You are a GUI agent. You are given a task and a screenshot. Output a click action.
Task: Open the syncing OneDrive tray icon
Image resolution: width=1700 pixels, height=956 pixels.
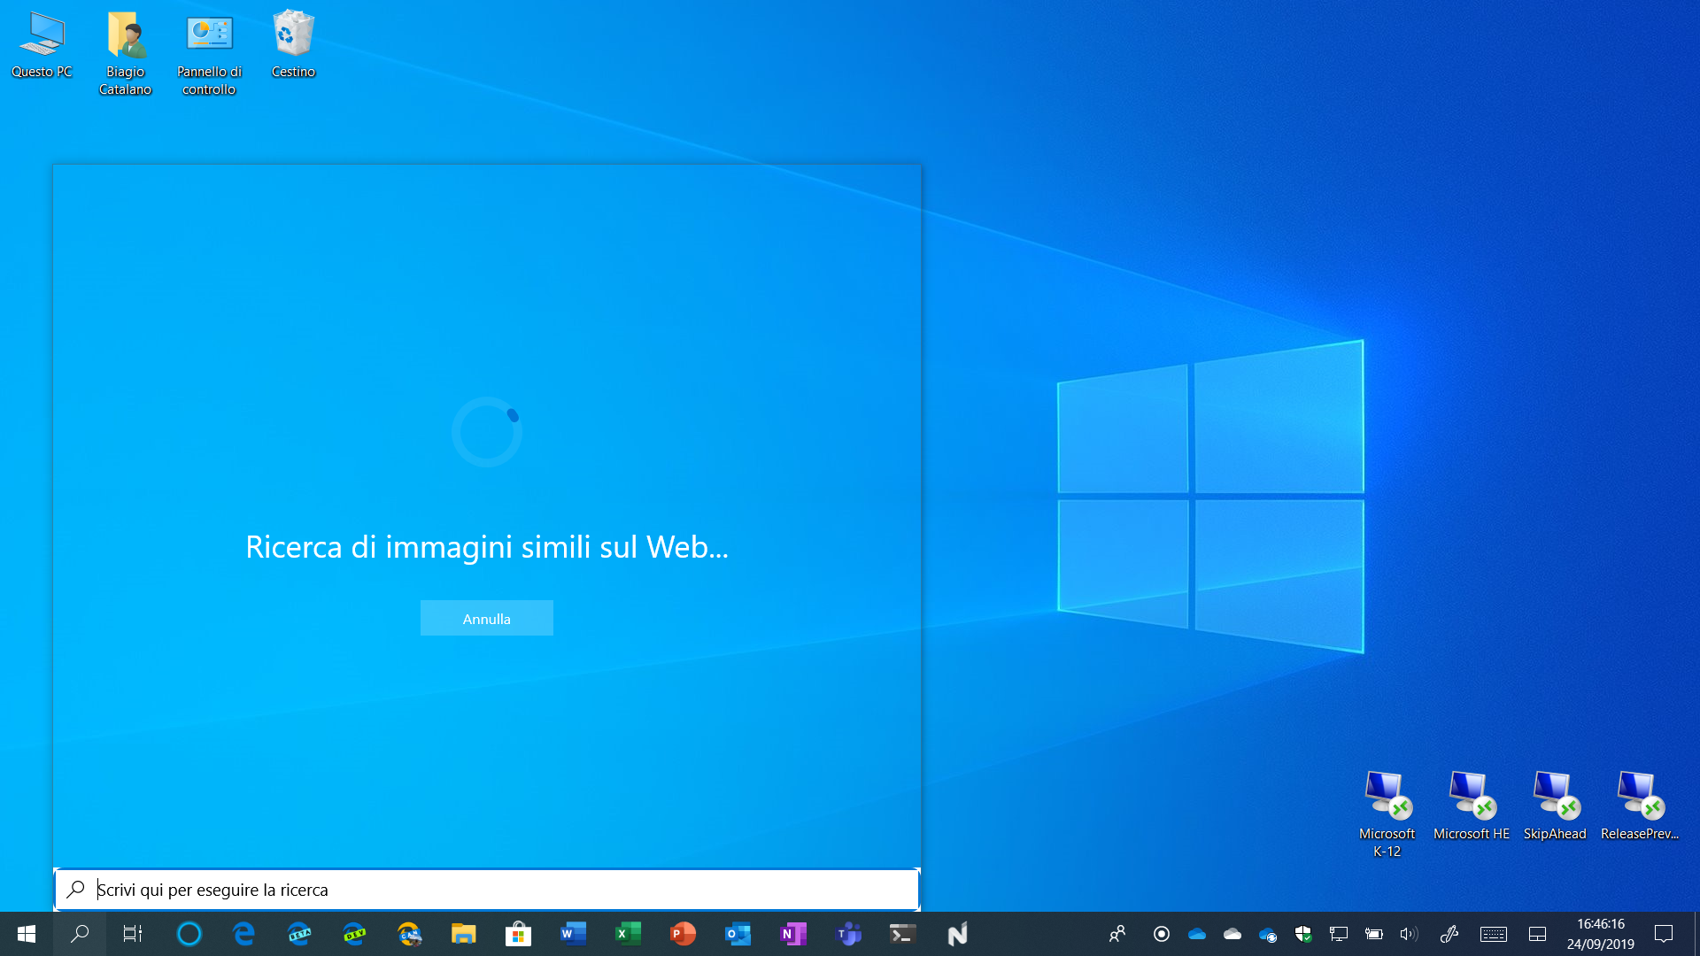[x=1268, y=934]
